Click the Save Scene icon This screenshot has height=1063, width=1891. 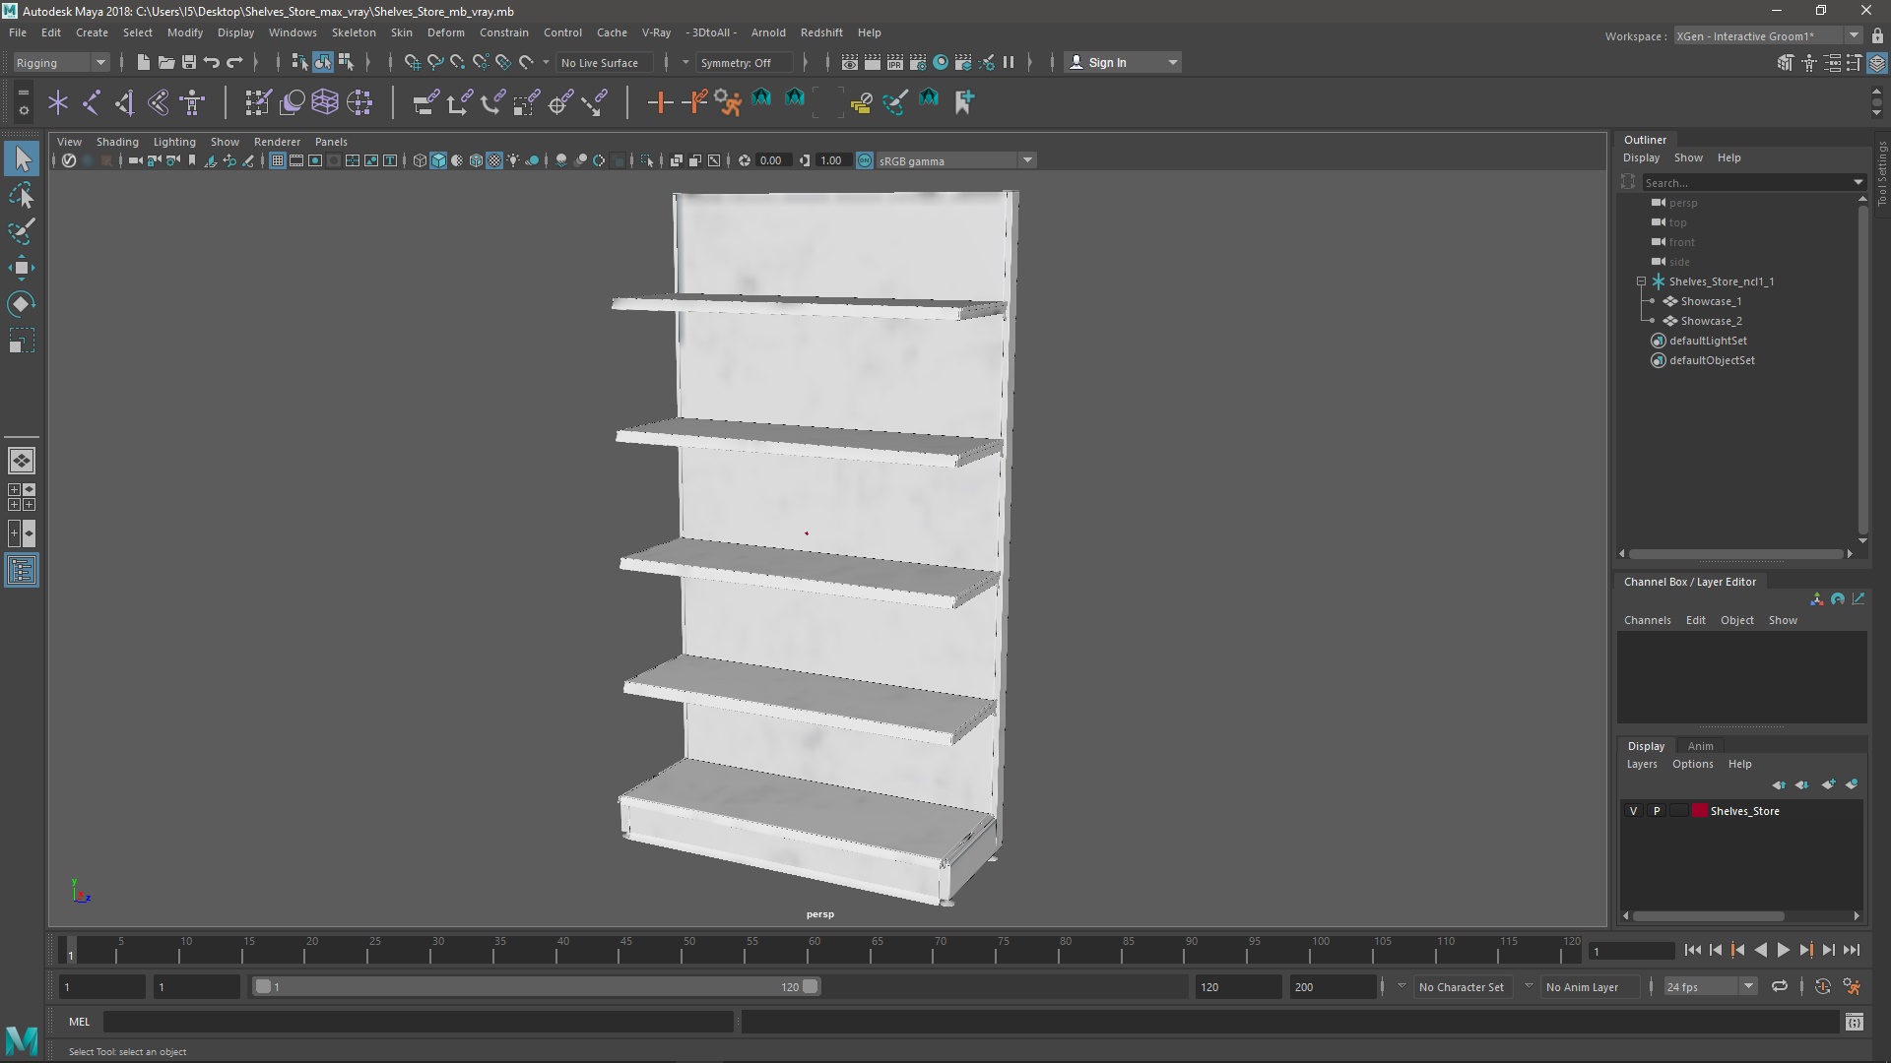pos(188,62)
